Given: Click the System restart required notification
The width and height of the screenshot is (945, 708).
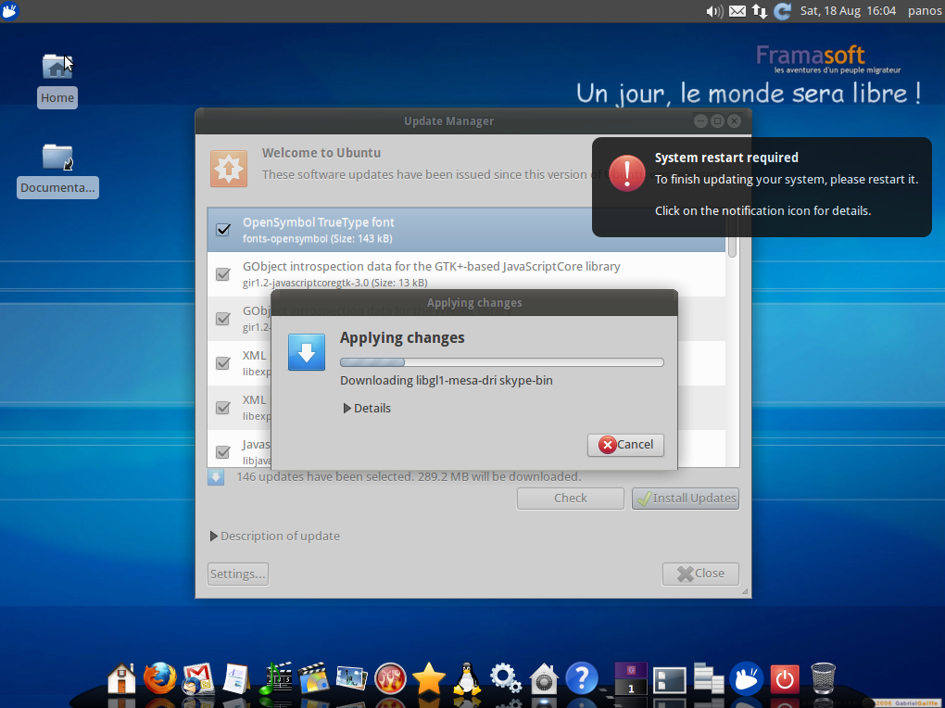Looking at the screenshot, I should click(762, 187).
